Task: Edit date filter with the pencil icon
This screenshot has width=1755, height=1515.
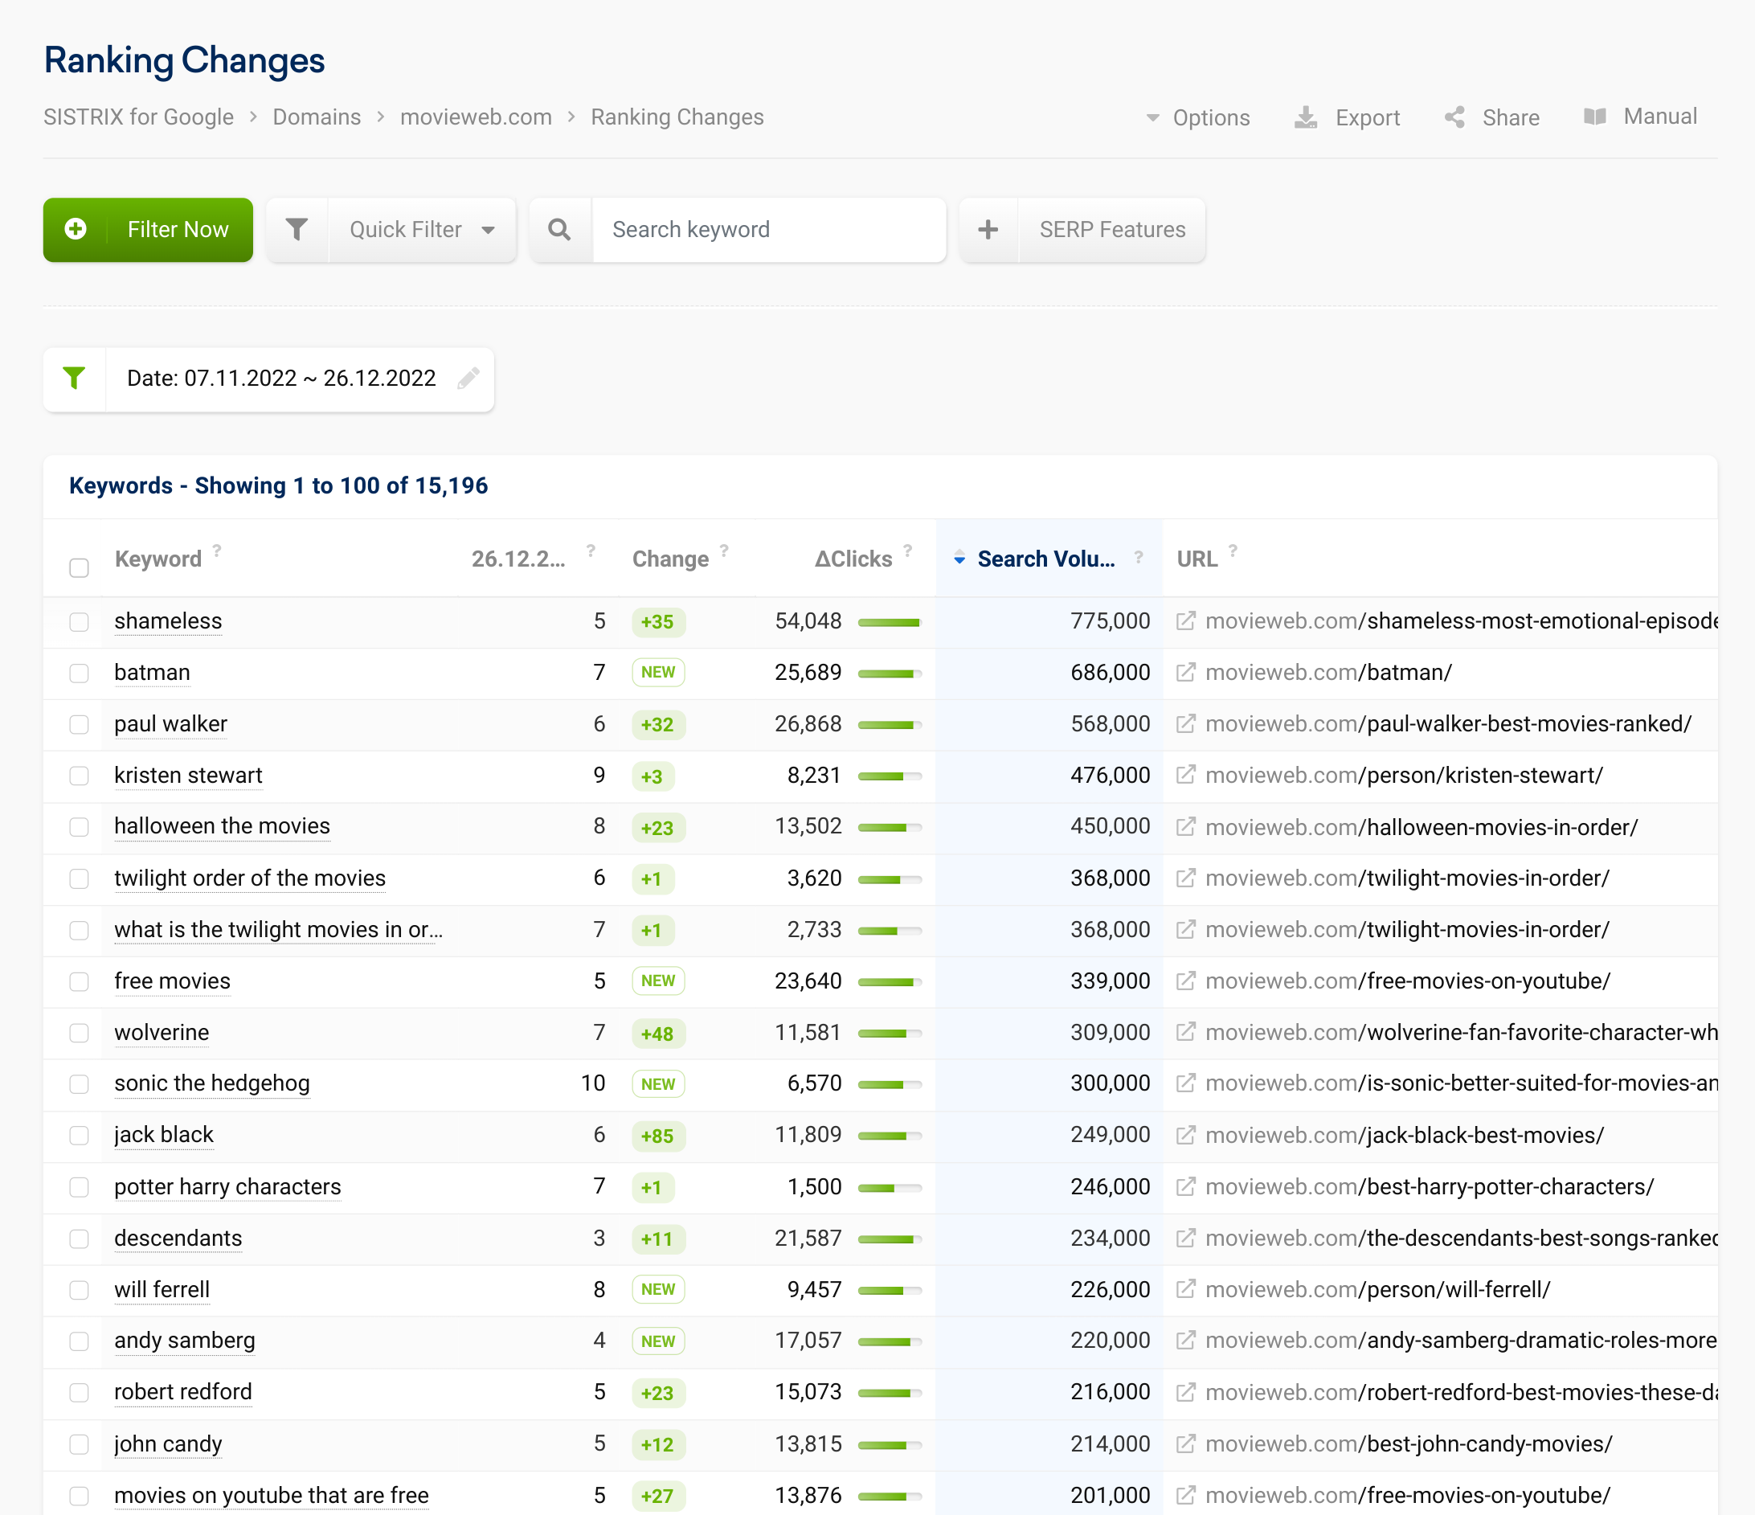Action: click(468, 378)
